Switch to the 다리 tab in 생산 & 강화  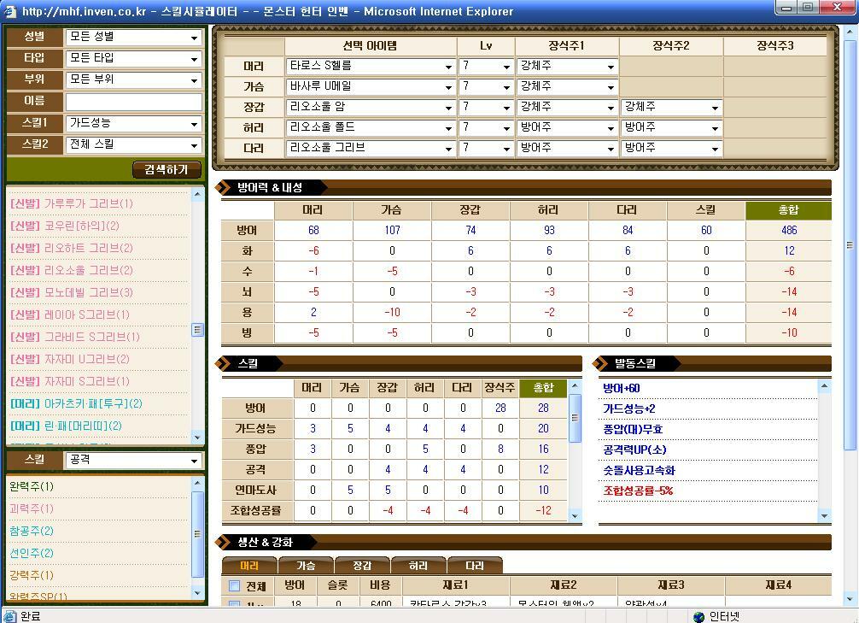click(476, 565)
